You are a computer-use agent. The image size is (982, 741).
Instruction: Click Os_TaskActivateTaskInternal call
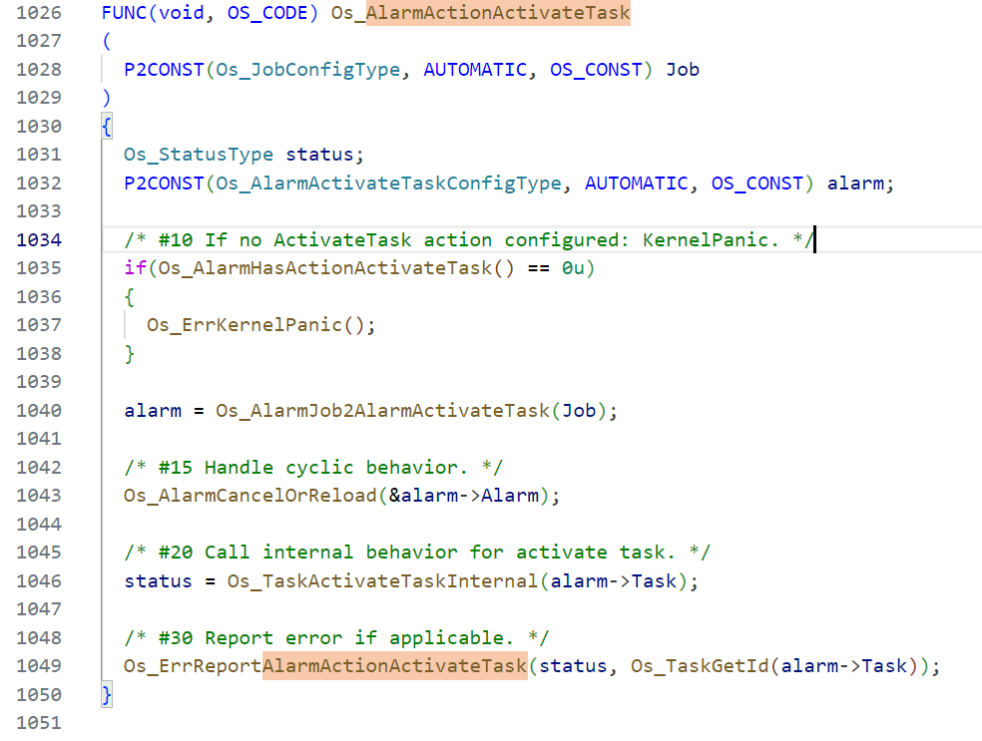point(382,581)
